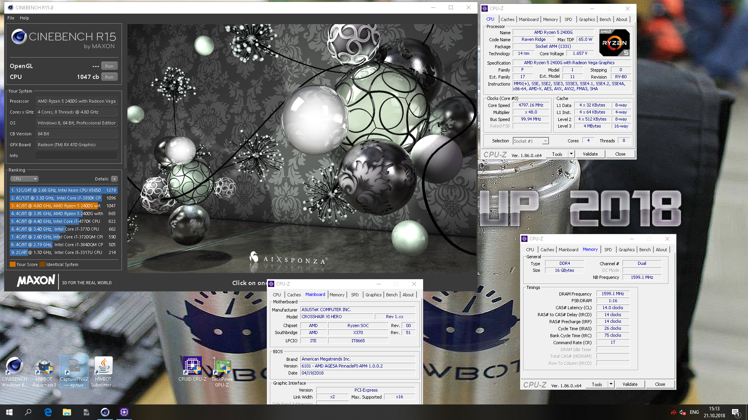Switch to Mainboard tab in CPU window
748x420 pixels.
click(x=528, y=19)
